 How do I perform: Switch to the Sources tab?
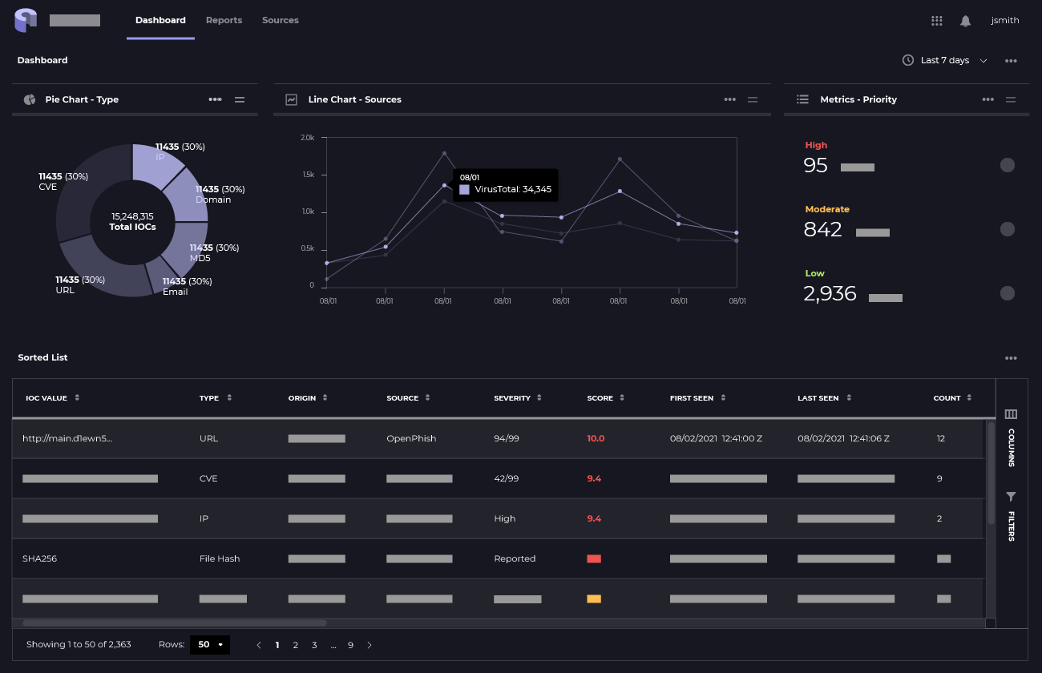tap(281, 20)
